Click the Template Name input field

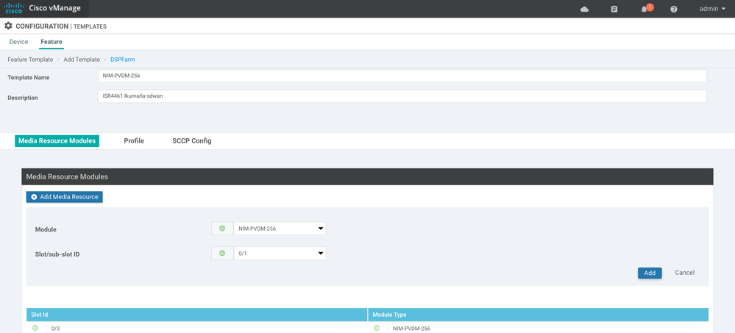402,76
